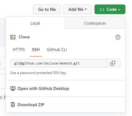Copy the SSH clone URL to clipboard
132x116 pixels.
113,63
